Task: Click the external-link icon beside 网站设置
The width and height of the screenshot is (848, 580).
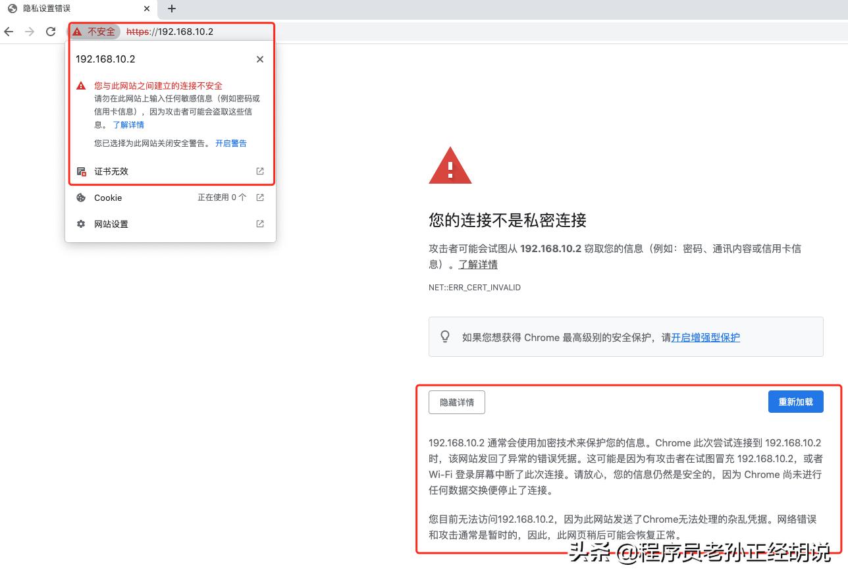Action: [x=260, y=224]
